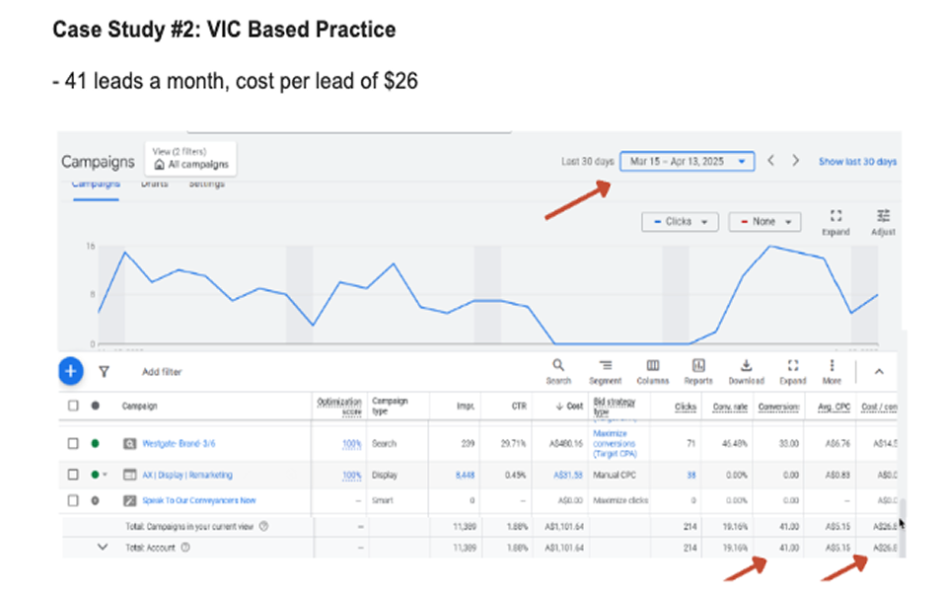Expand the Total: Account row chevron

tap(103, 547)
